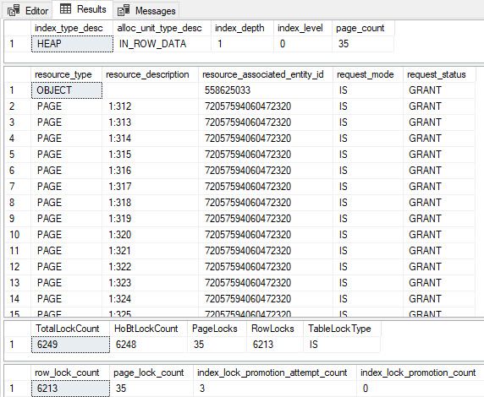Select cell 1:322
Viewport: 484px width, 397px height.
coord(150,267)
